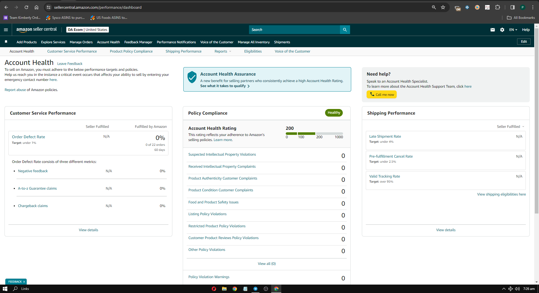This screenshot has width=539, height=293.
Task: Click the Account Health Rating progress bar
Action: tap(314, 133)
